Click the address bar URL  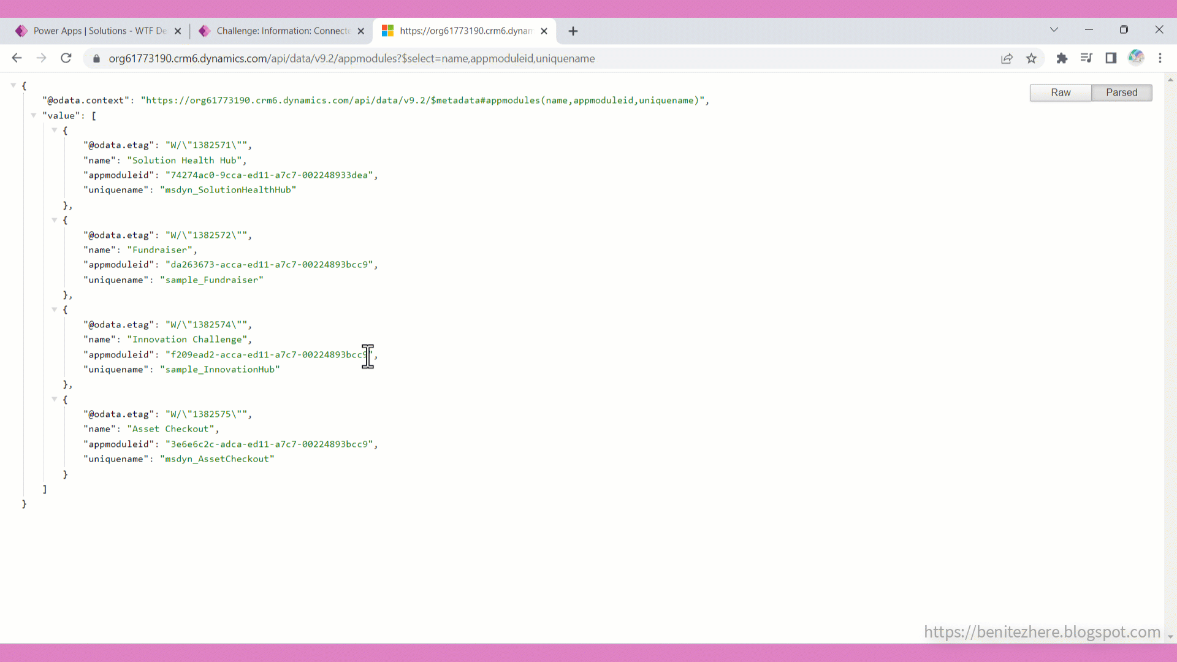tap(352, 59)
